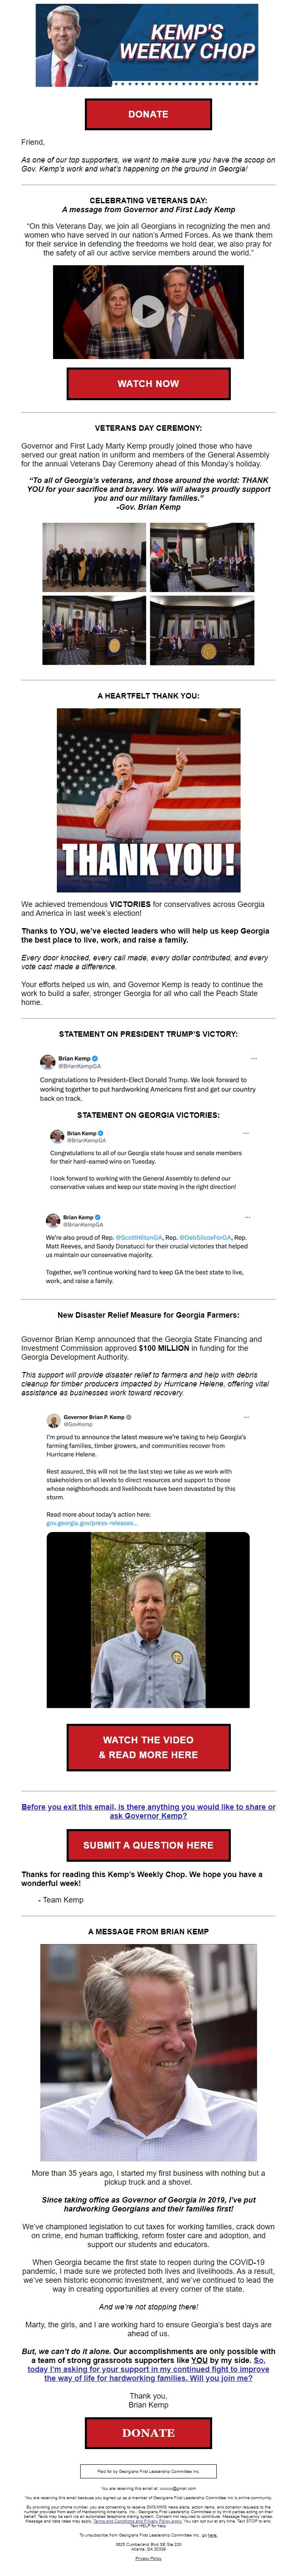297x2576 pixels.
Task: Open the 'ask Governor Kemp' question link
Action: click(x=148, y=1811)
